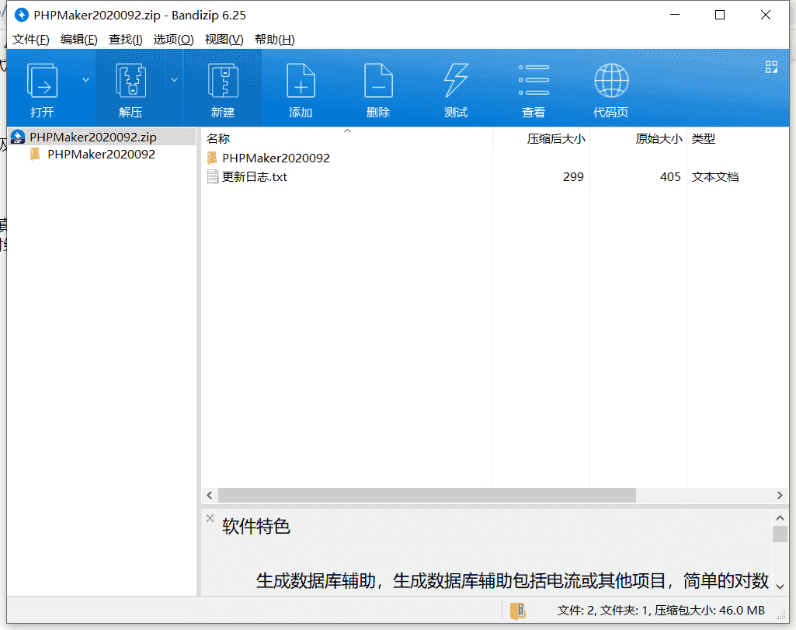The image size is (796, 630).
Task: Select PHPMaker2020092 folder in left tree
Action: (x=101, y=155)
